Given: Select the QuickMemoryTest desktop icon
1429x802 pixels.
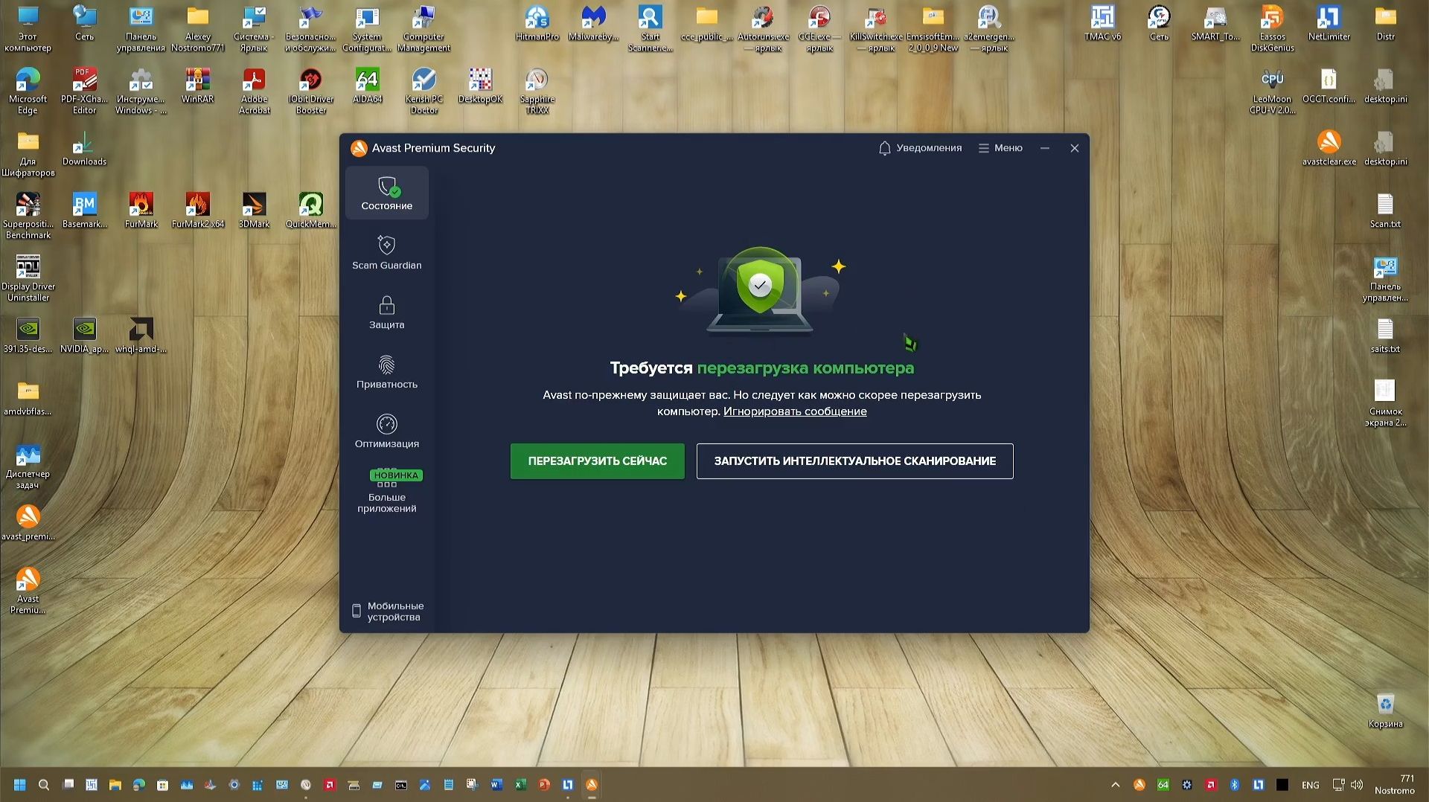Looking at the screenshot, I should pos(310,211).
